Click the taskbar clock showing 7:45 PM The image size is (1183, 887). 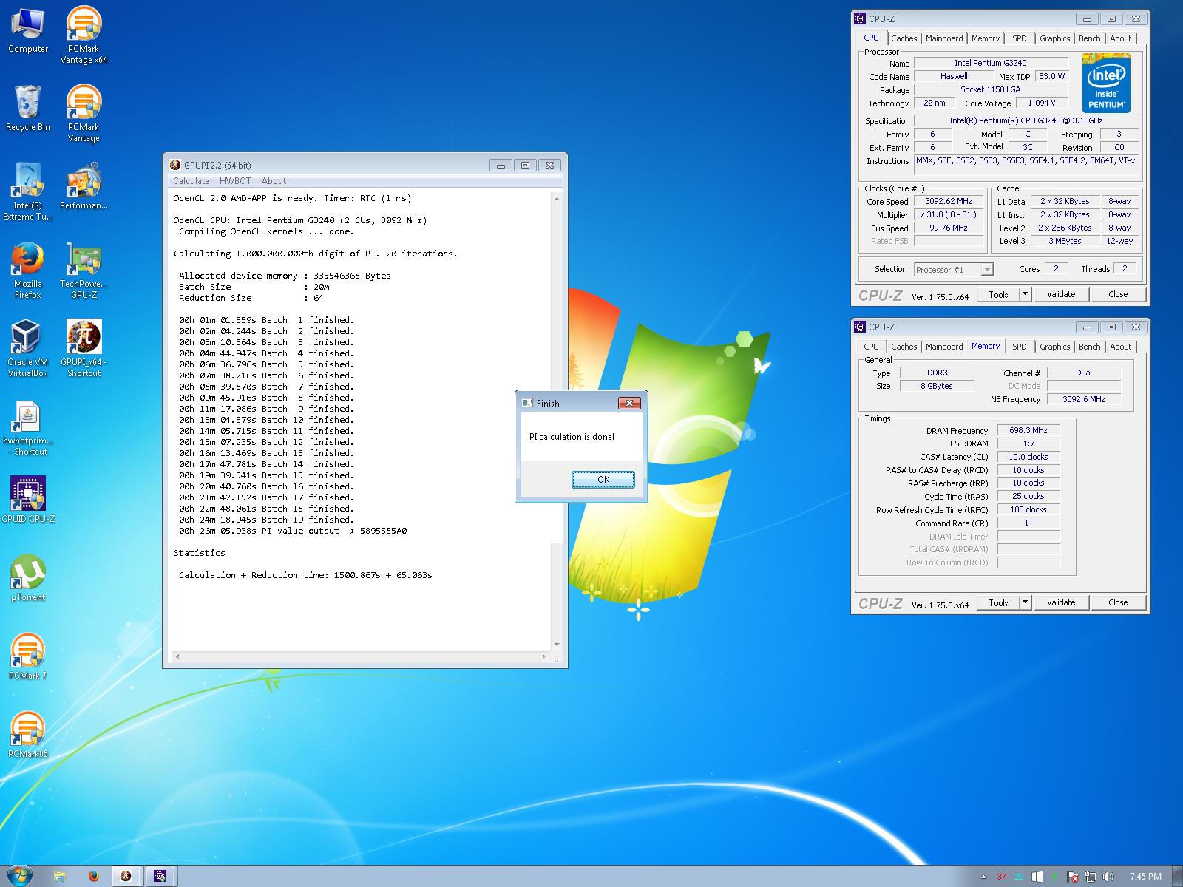(x=1145, y=877)
